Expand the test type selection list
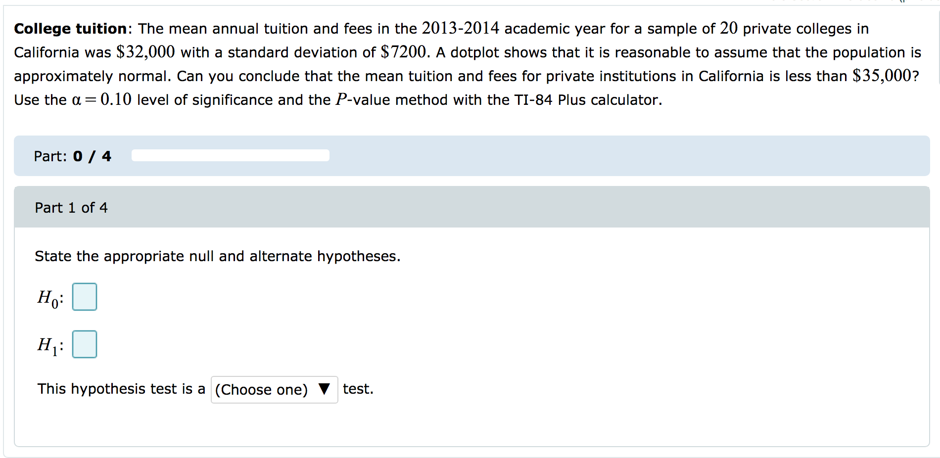This screenshot has width=940, height=458. (x=274, y=390)
